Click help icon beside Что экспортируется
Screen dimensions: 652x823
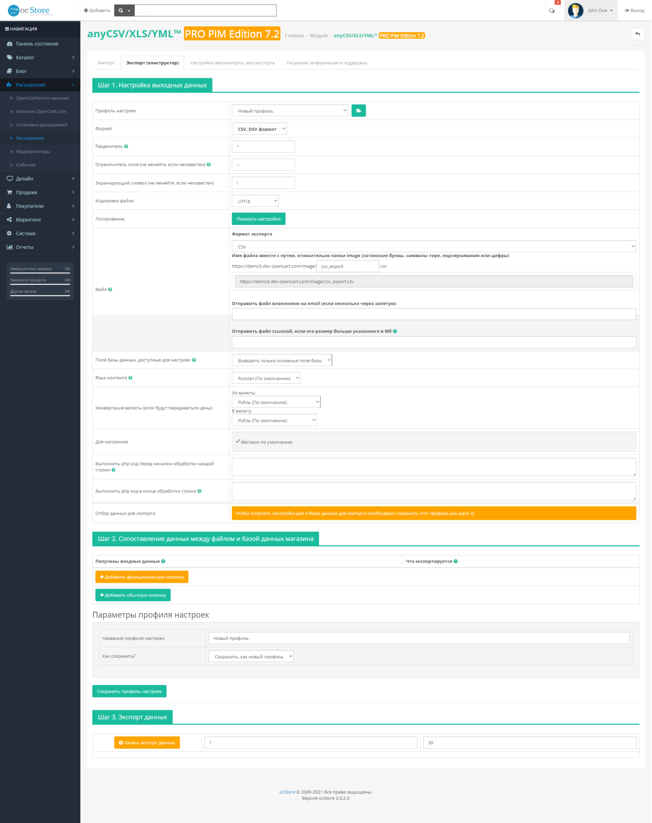point(456,561)
